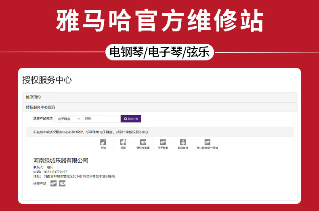Choose the professional audio (专业音响) category icon

tap(207, 142)
